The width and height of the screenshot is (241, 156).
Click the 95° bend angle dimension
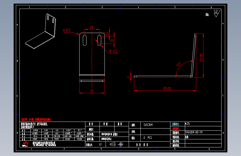(x=179, y=64)
